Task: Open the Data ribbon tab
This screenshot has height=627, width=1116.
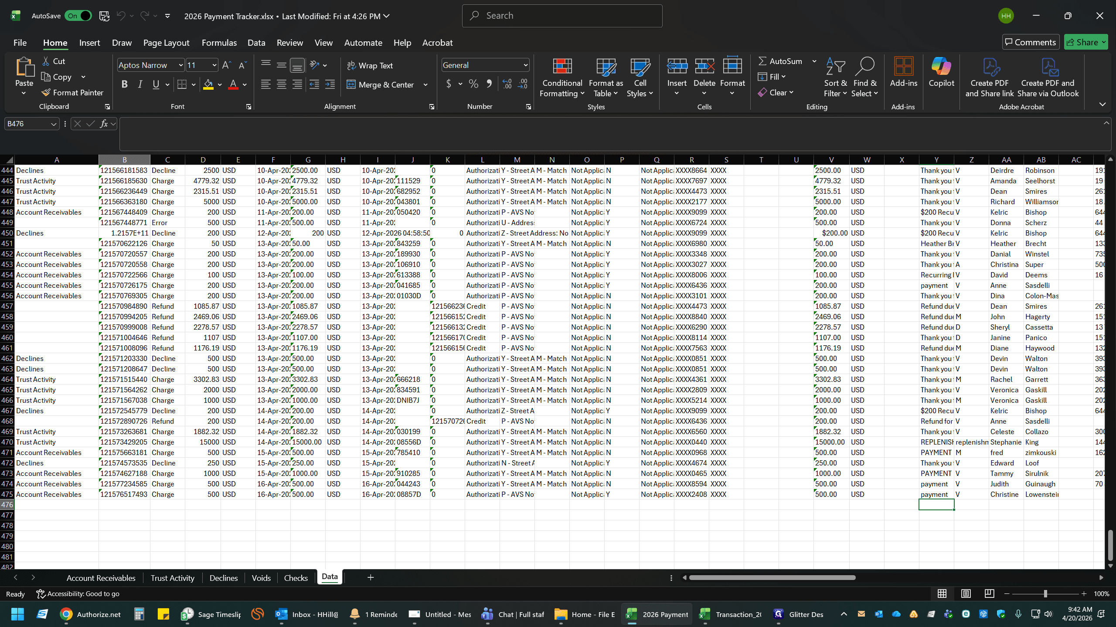Action: (256, 43)
